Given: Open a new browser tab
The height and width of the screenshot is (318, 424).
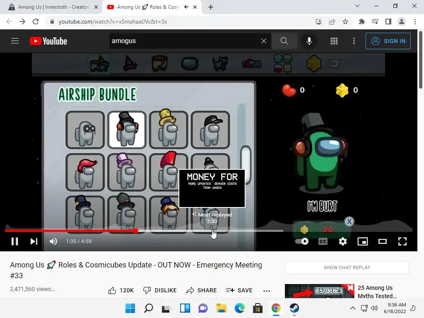Looking at the screenshot, I should point(211,7).
